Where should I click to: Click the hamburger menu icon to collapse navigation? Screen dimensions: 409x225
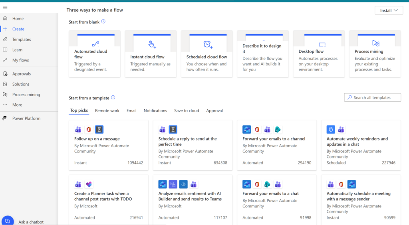(x=5, y=8)
